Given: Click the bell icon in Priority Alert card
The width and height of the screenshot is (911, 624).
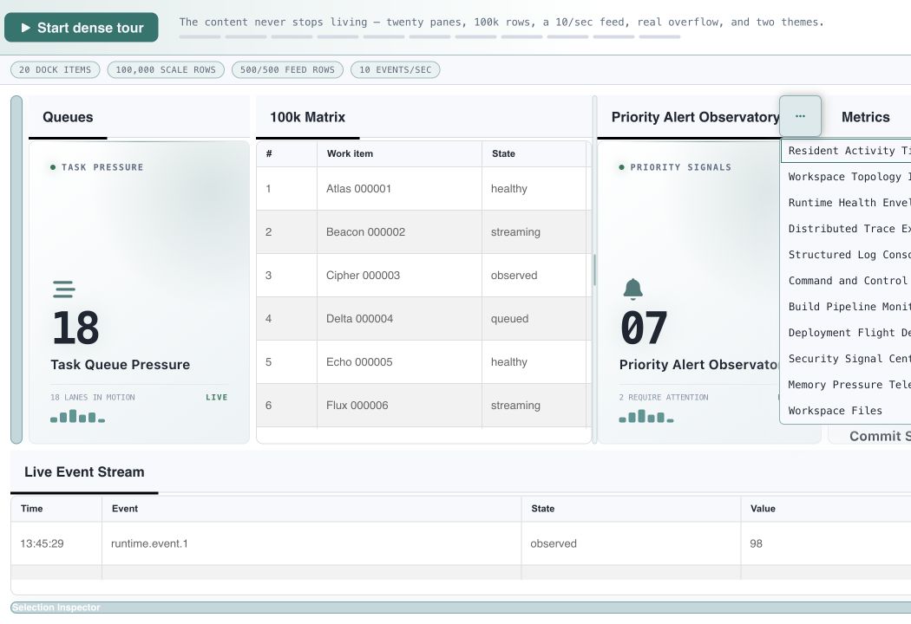Looking at the screenshot, I should (x=632, y=289).
